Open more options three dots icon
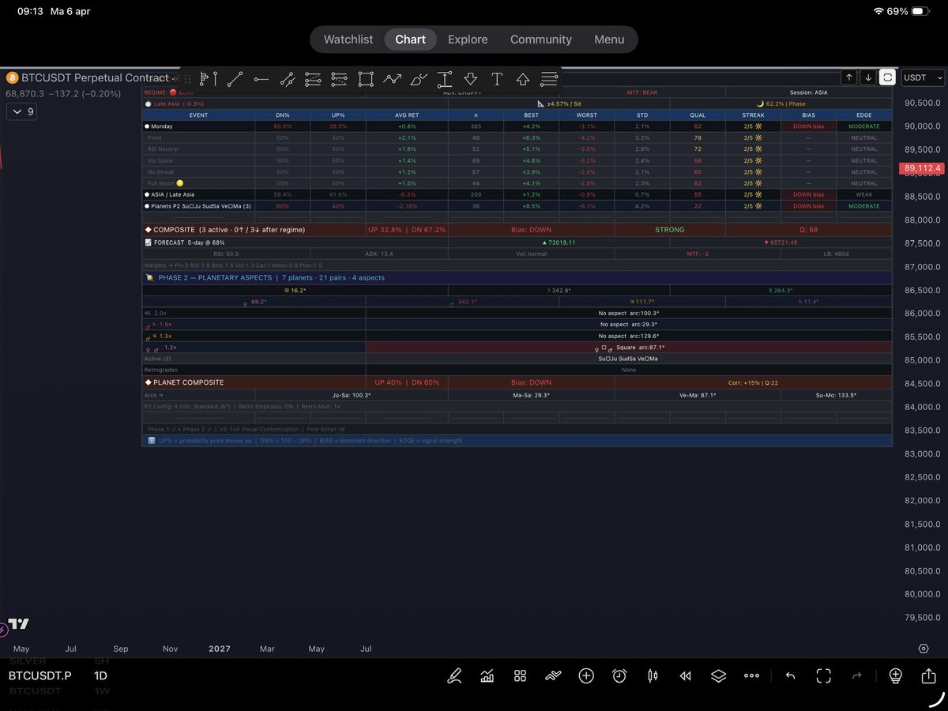This screenshot has width=948, height=711. (751, 675)
